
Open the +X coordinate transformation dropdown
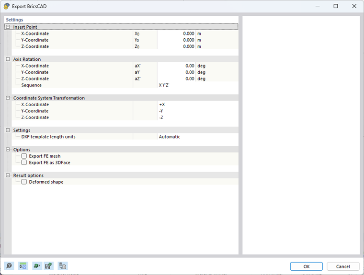coord(197,104)
